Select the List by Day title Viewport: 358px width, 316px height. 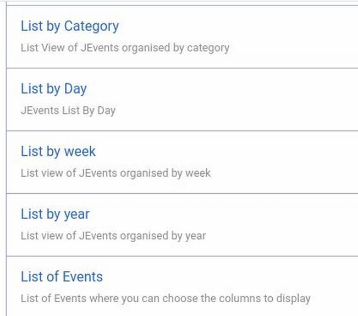point(53,89)
